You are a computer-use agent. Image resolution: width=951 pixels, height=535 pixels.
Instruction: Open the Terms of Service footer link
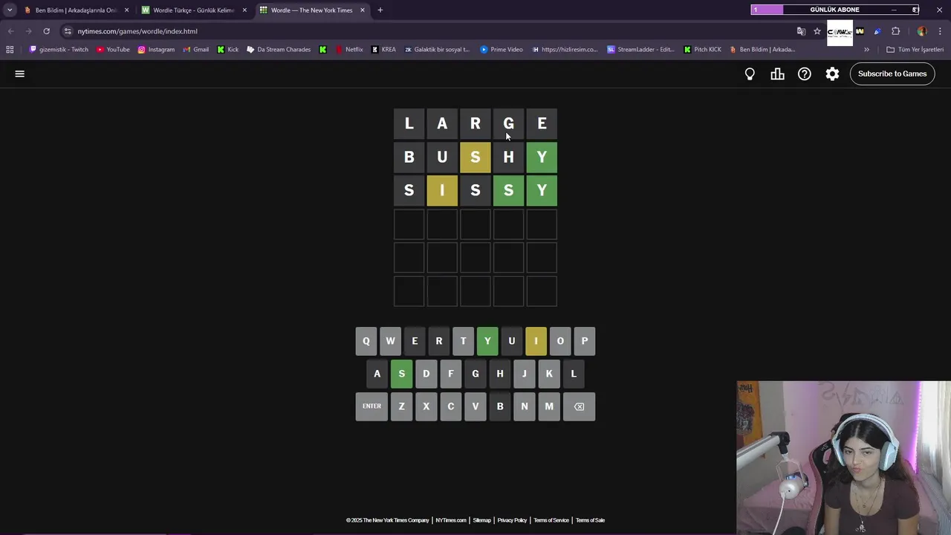point(551,520)
